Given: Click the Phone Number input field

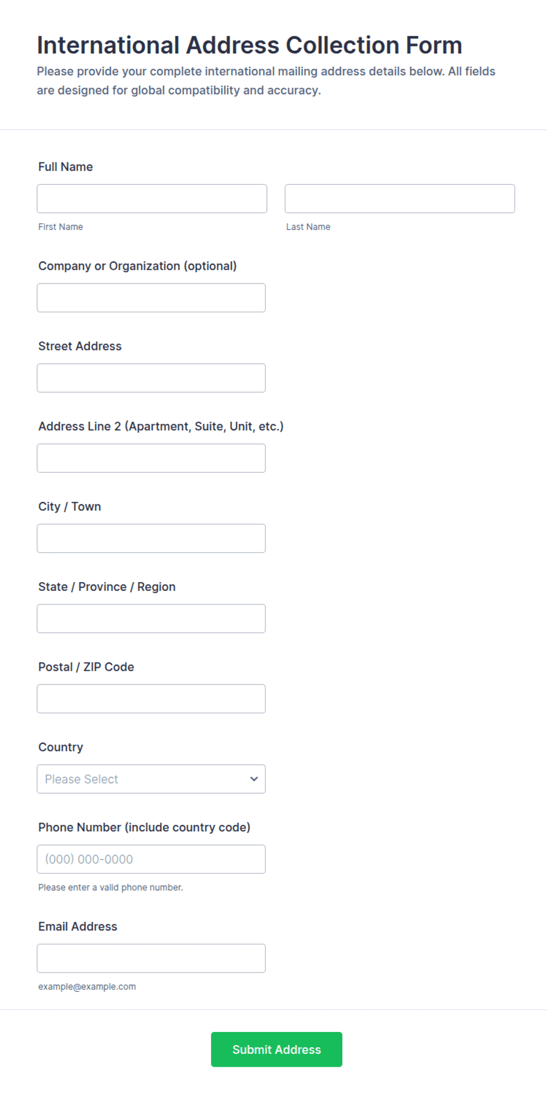Looking at the screenshot, I should click(x=151, y=859).
